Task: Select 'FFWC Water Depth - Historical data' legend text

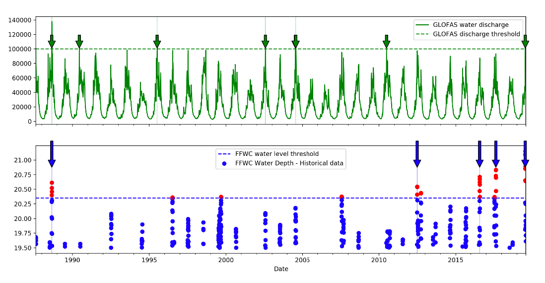Action: click(289, 163)
